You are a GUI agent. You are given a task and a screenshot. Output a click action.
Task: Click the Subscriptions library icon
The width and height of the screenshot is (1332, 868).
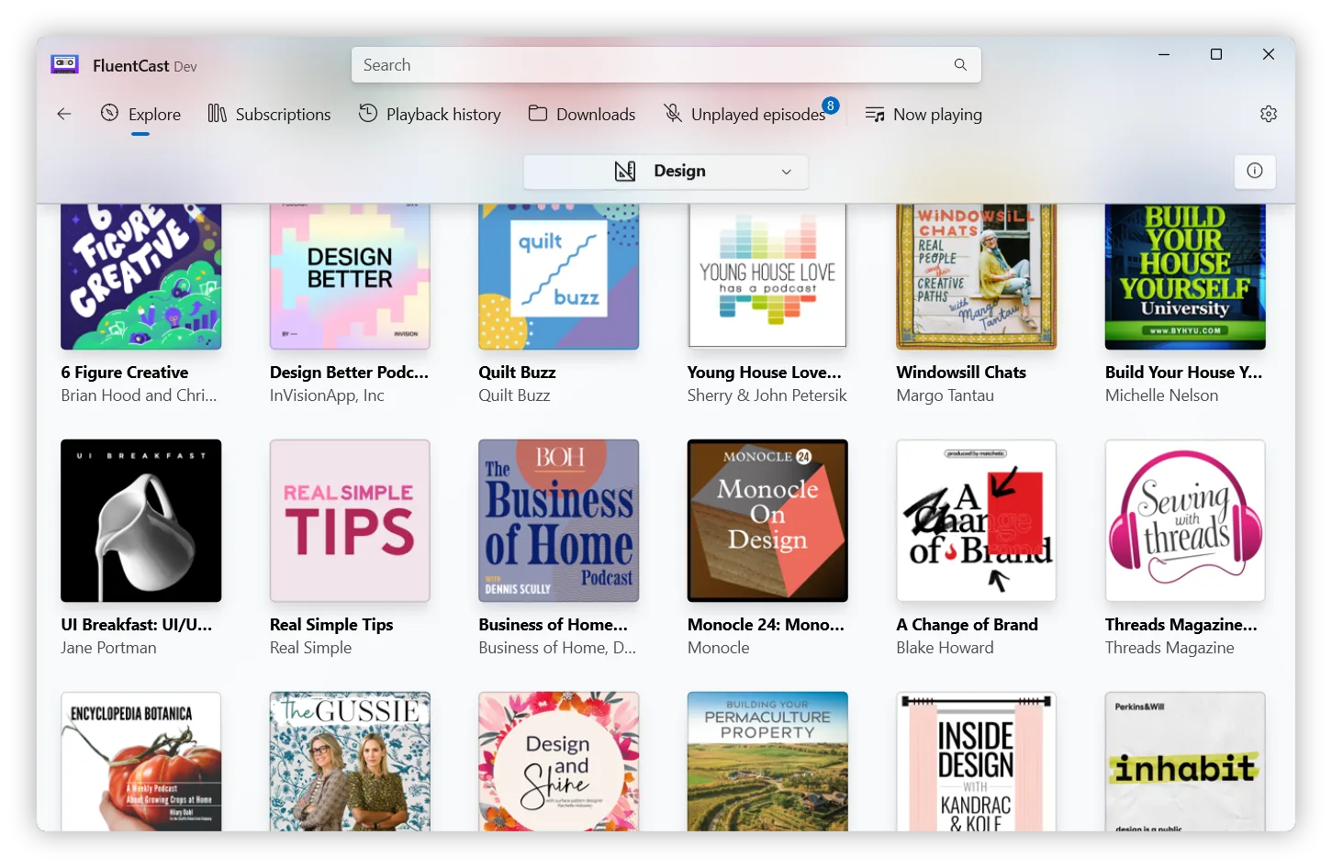pos(217,113)
